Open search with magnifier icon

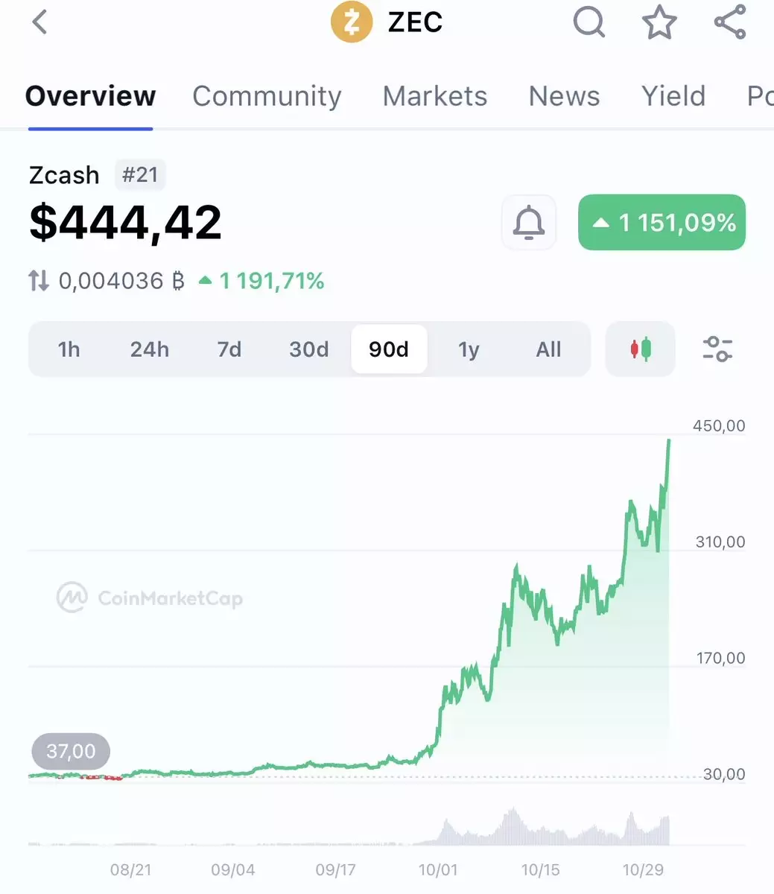tap(589, 22)
